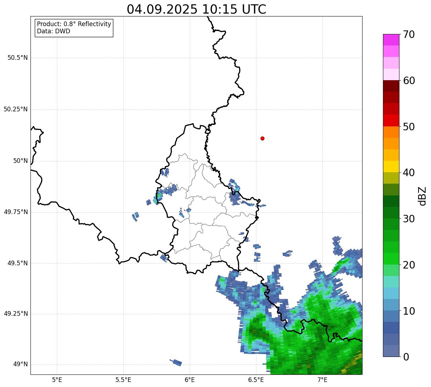Screen dimensions: 431x387
Task: Click the bright red colorbar swatch below 50–55
Action: tap(391, 120)
